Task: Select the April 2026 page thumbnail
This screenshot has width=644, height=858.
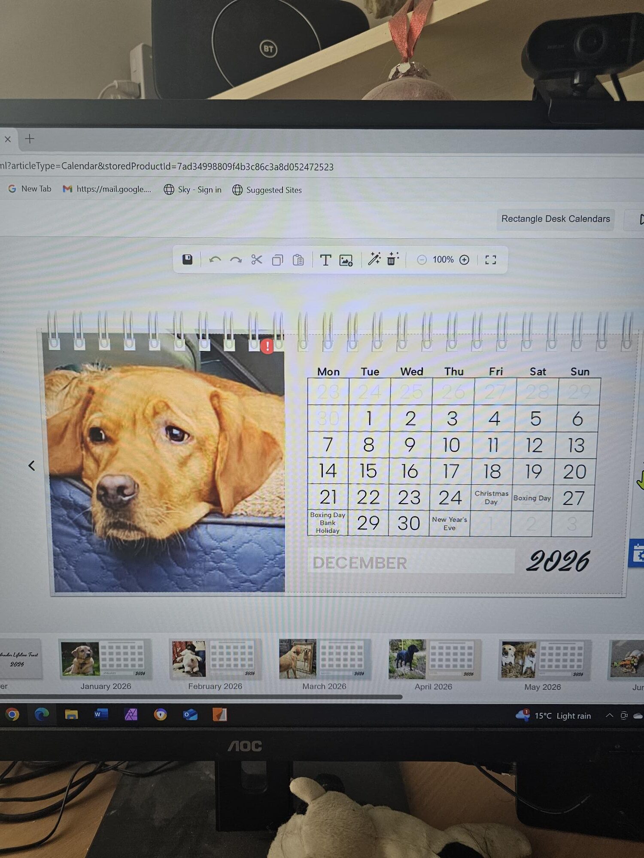Action: pyautogui.click(x=434, y=660)
